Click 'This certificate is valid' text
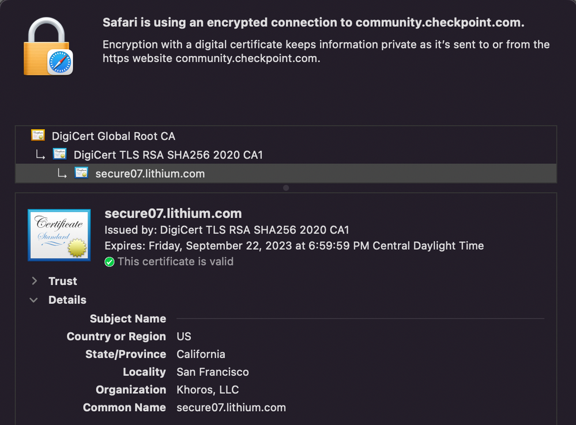Screen dimensions: 576x425 click(x=175, y=262)
